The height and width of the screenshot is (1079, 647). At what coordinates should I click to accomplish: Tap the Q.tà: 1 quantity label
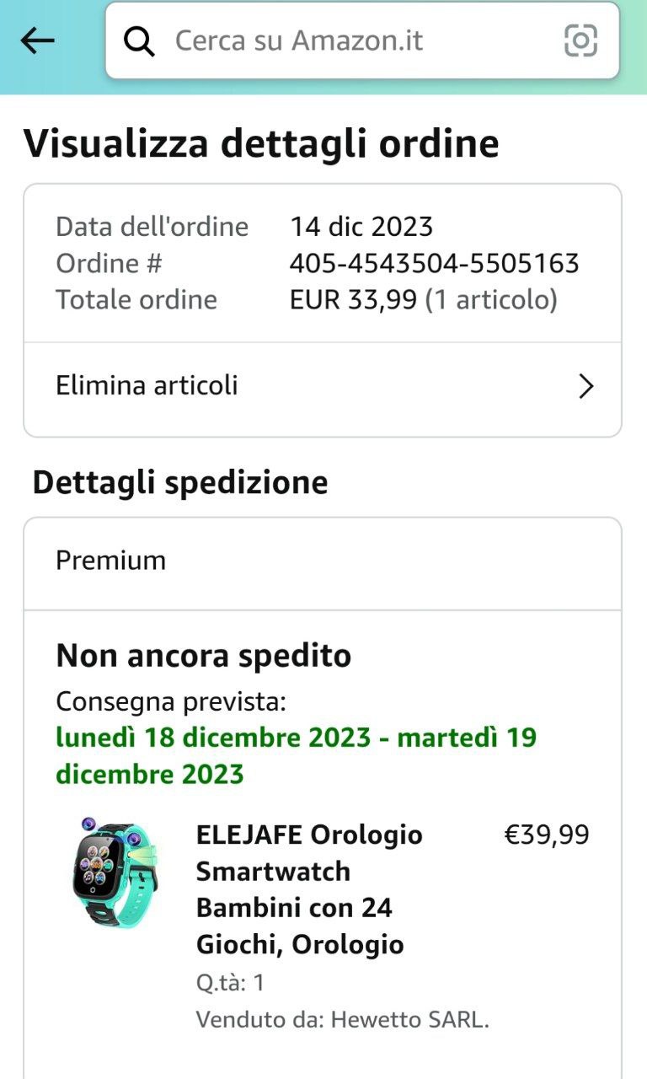click(231, 983)
